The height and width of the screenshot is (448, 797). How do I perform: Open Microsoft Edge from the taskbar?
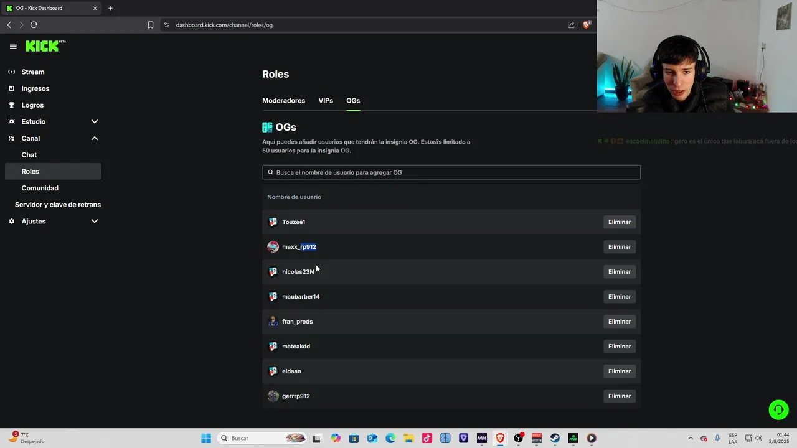[x=390, y=438]
